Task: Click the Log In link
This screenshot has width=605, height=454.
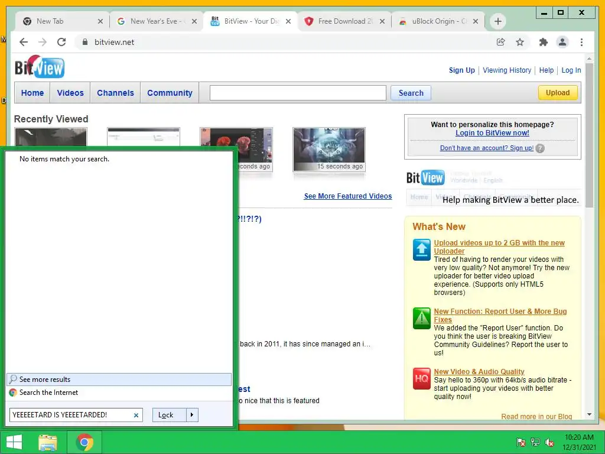Action: (571, 70)
